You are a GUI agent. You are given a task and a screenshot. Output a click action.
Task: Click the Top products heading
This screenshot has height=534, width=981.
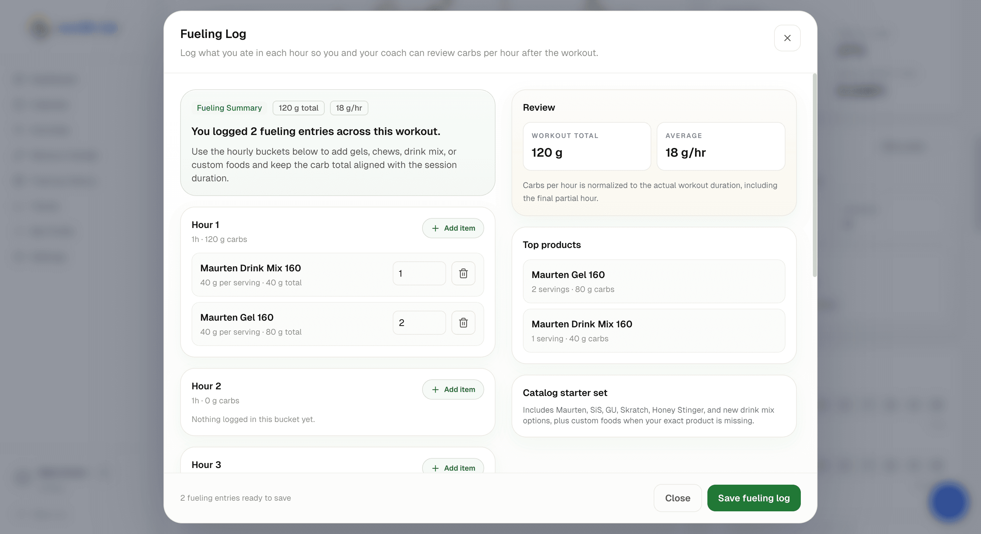click(x=552, y=245)
